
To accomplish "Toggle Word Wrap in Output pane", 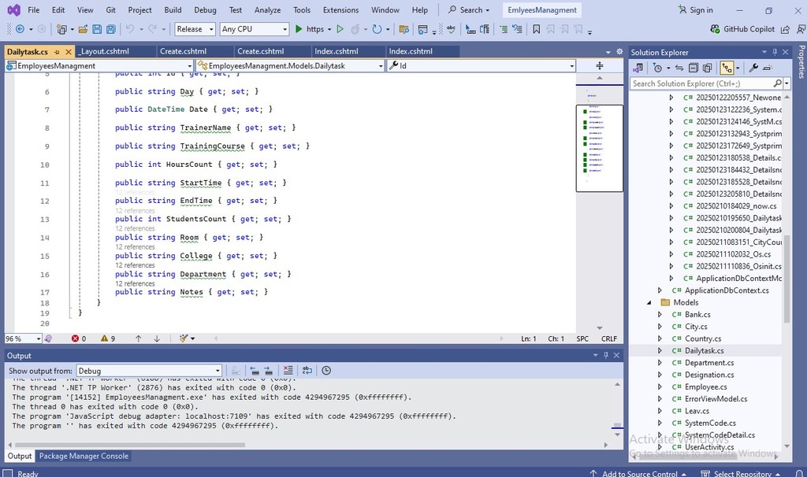I will tap(307, 371).
